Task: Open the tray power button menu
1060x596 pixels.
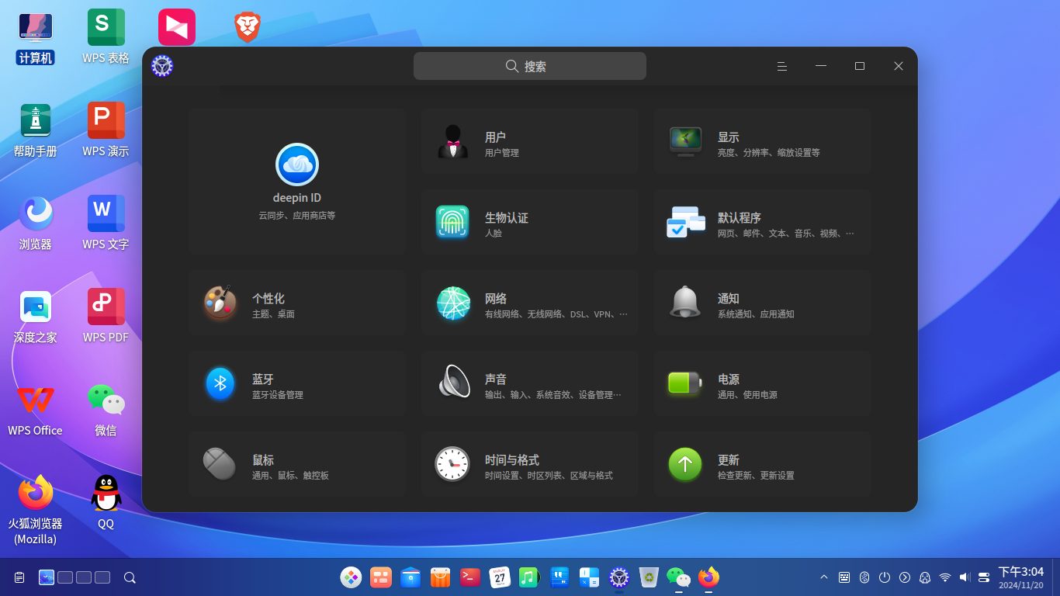Action: click(885, 577)
